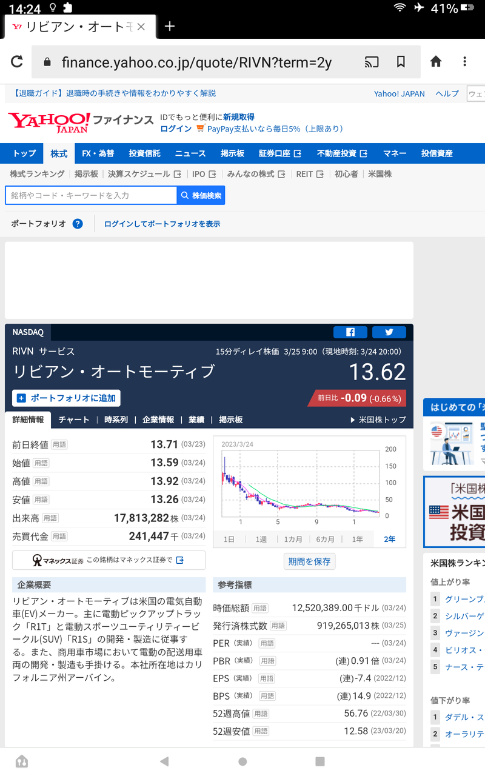Open the Yahoo! JAPAN header link
This screenshot has height=776, width=485.
(x=400, y=94)
